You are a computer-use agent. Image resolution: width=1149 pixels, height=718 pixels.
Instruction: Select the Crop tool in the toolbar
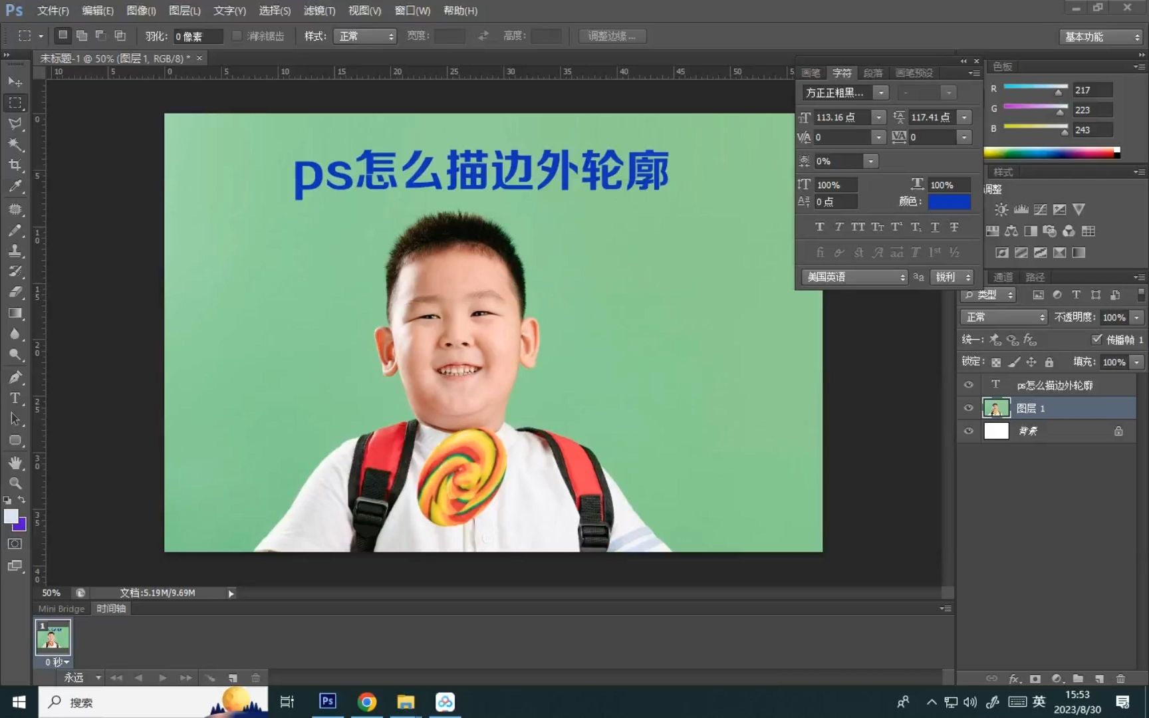tap(15, 166)
